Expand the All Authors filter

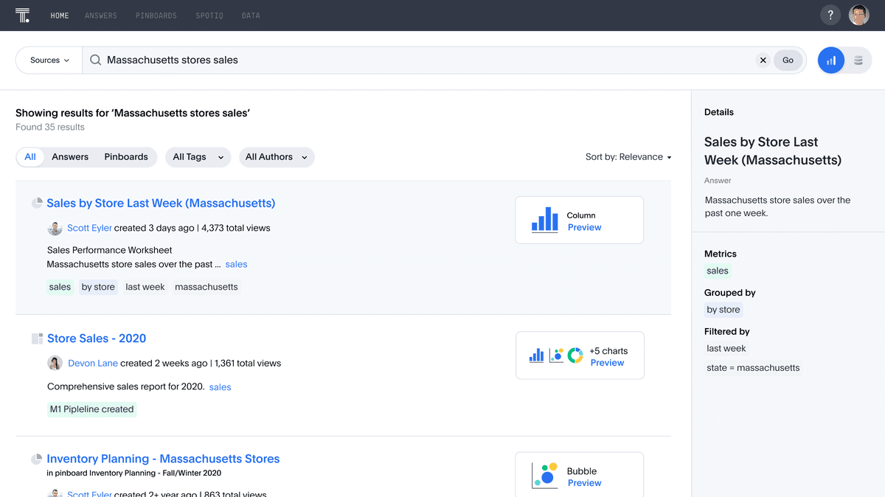pyautogui.click(x=277, y=157)
